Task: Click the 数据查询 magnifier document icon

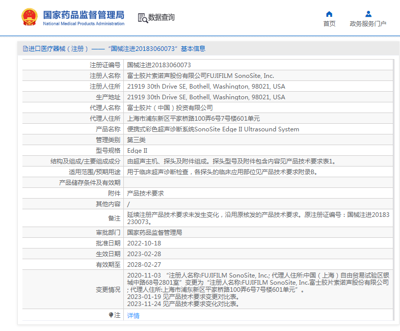Action: point(142,18)
